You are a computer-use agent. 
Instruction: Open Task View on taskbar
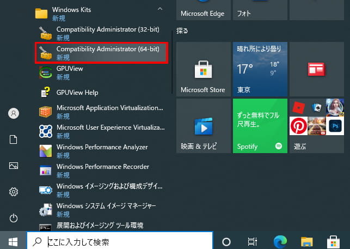(253, 241)
